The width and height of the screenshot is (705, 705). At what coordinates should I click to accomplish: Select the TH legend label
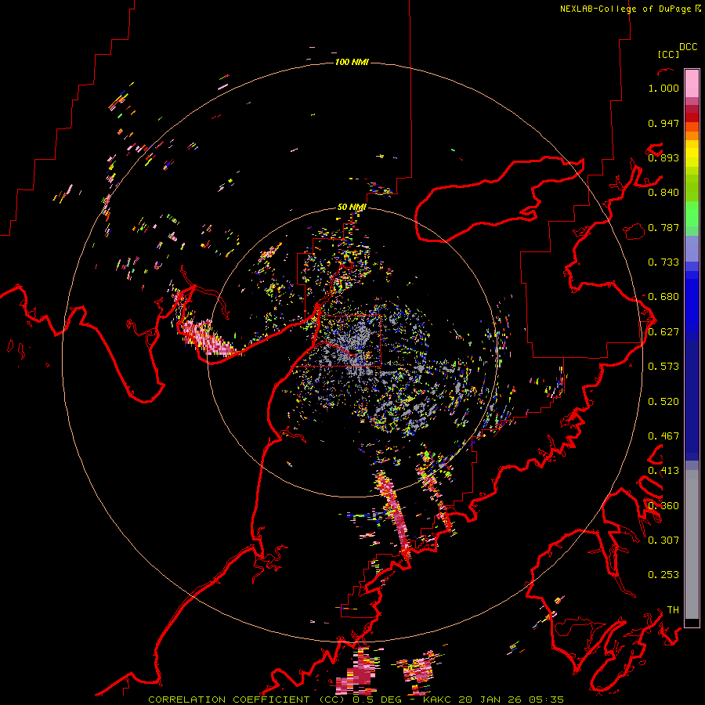tap(673, 610)
